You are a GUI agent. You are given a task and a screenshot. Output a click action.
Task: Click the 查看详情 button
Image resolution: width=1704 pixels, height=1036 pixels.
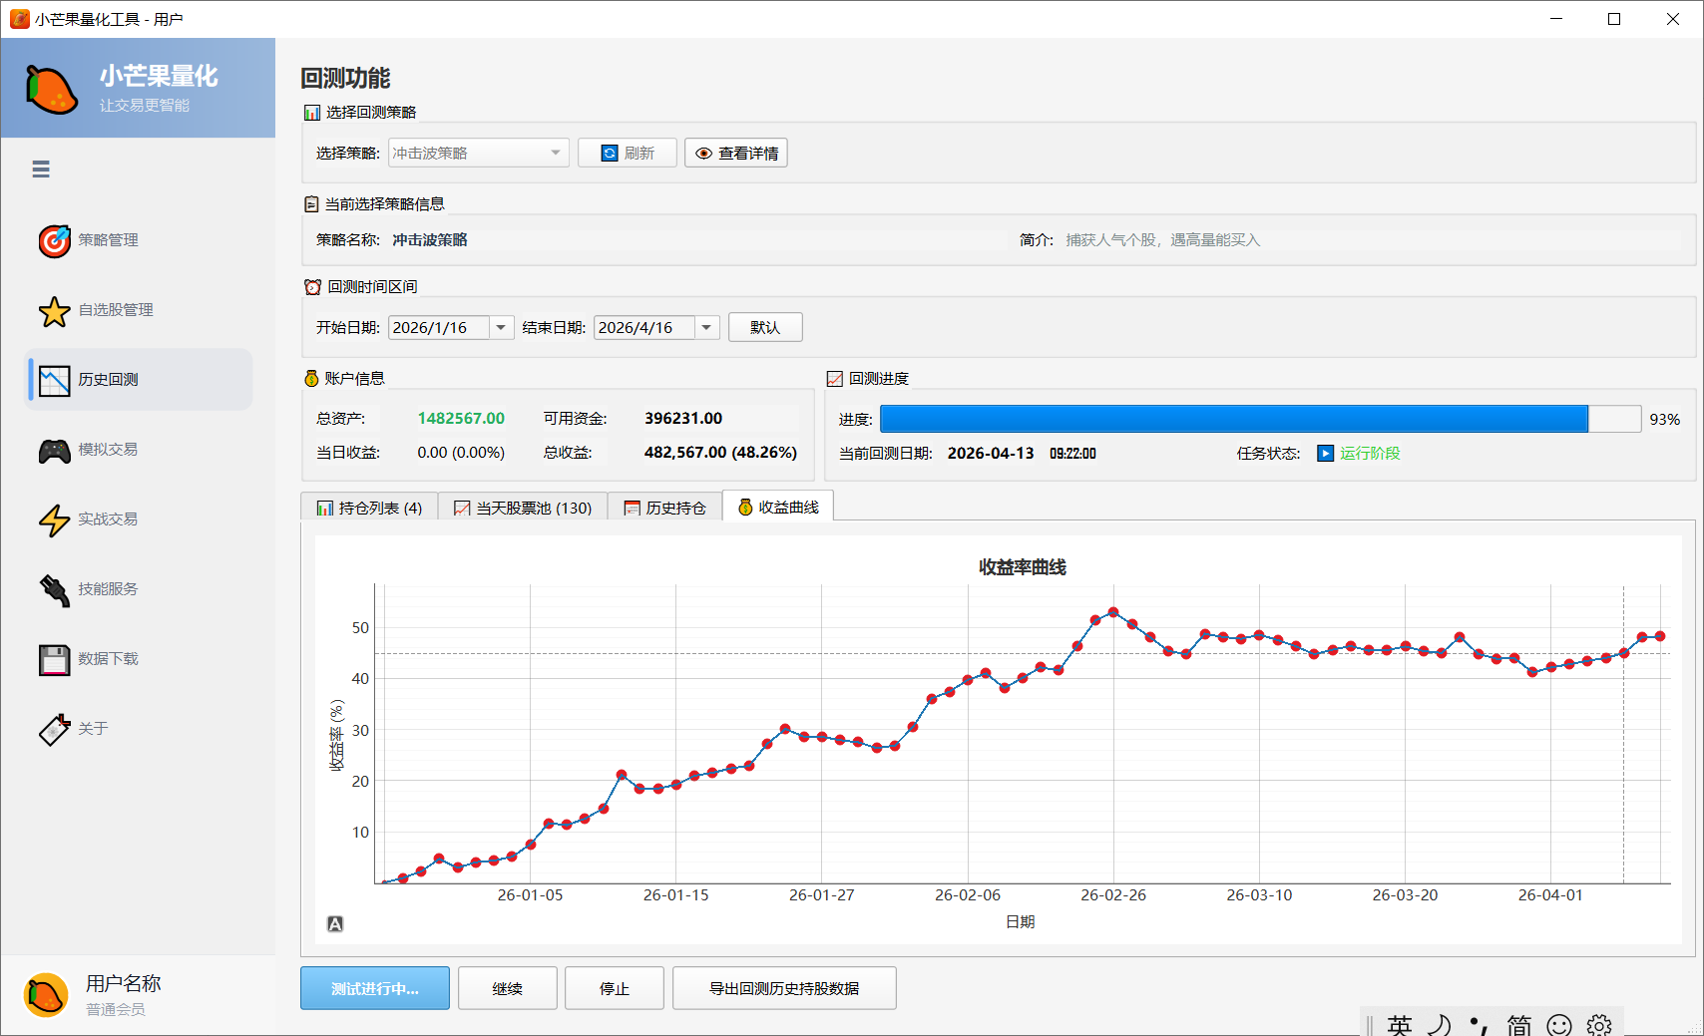pos(735,153)
